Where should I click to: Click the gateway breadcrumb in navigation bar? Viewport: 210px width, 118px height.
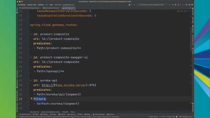click(x=41, y=5)
